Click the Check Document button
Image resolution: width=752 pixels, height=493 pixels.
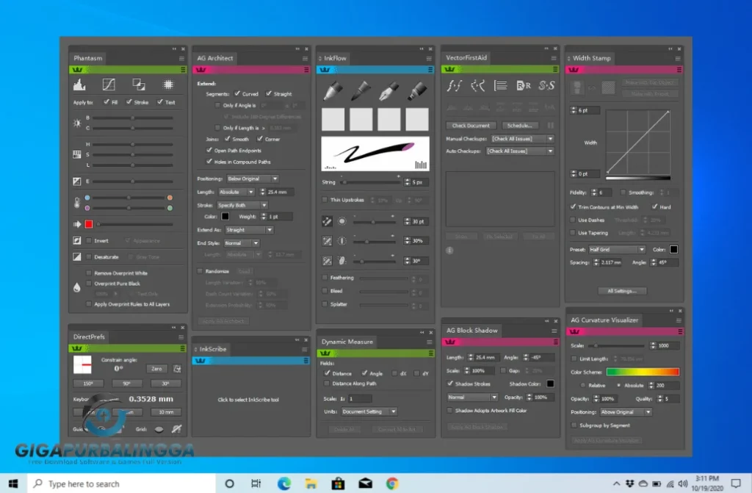[470, 125]
